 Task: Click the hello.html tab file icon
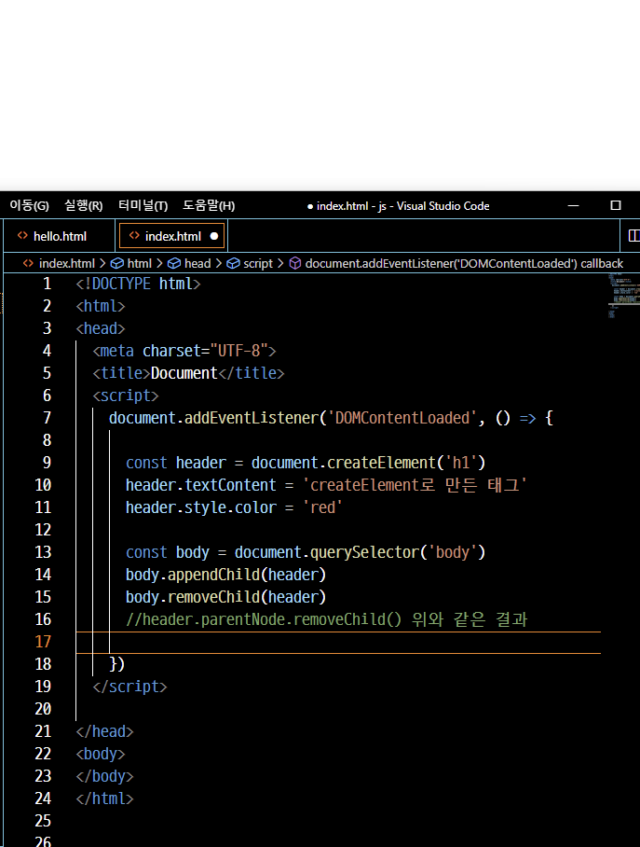(x=22, y=235)
